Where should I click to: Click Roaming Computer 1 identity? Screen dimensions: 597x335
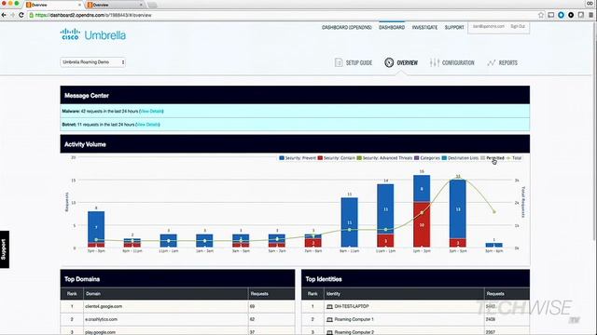pyautogui.click(x=354, y=319)
